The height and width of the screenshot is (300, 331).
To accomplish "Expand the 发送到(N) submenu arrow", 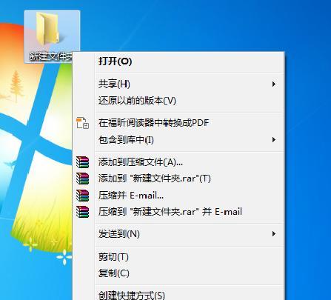I will (273, 233).
